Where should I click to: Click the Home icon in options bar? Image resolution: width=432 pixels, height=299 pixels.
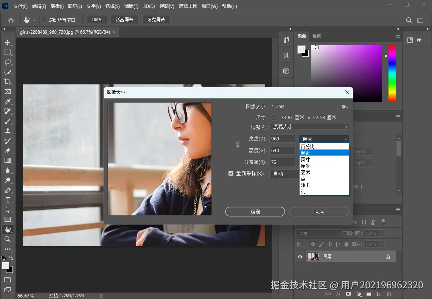(x=11, y=20)
